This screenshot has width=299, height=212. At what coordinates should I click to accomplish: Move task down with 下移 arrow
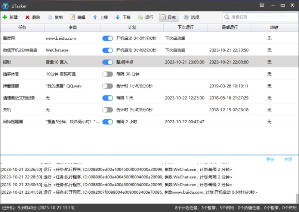click(x=118, y=17)
